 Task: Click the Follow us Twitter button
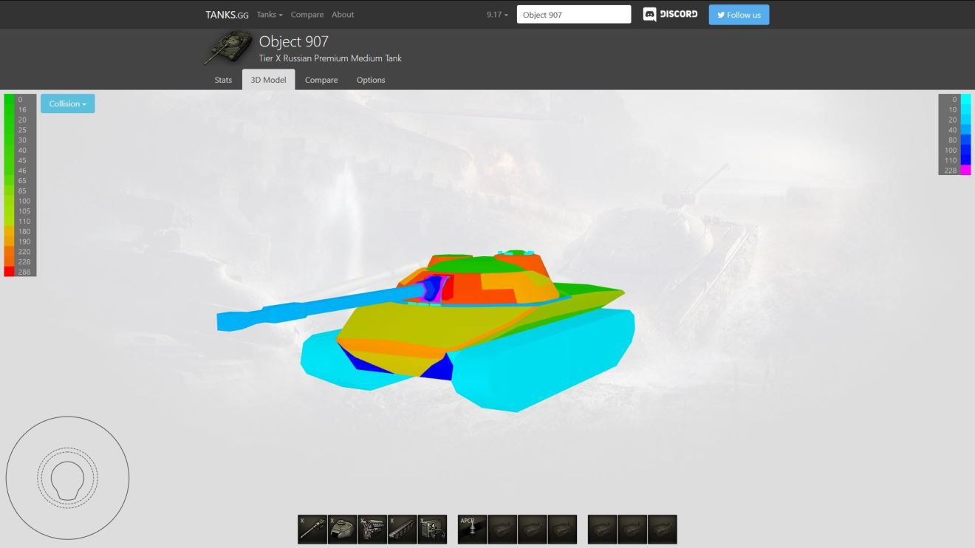tap(739, 15)
